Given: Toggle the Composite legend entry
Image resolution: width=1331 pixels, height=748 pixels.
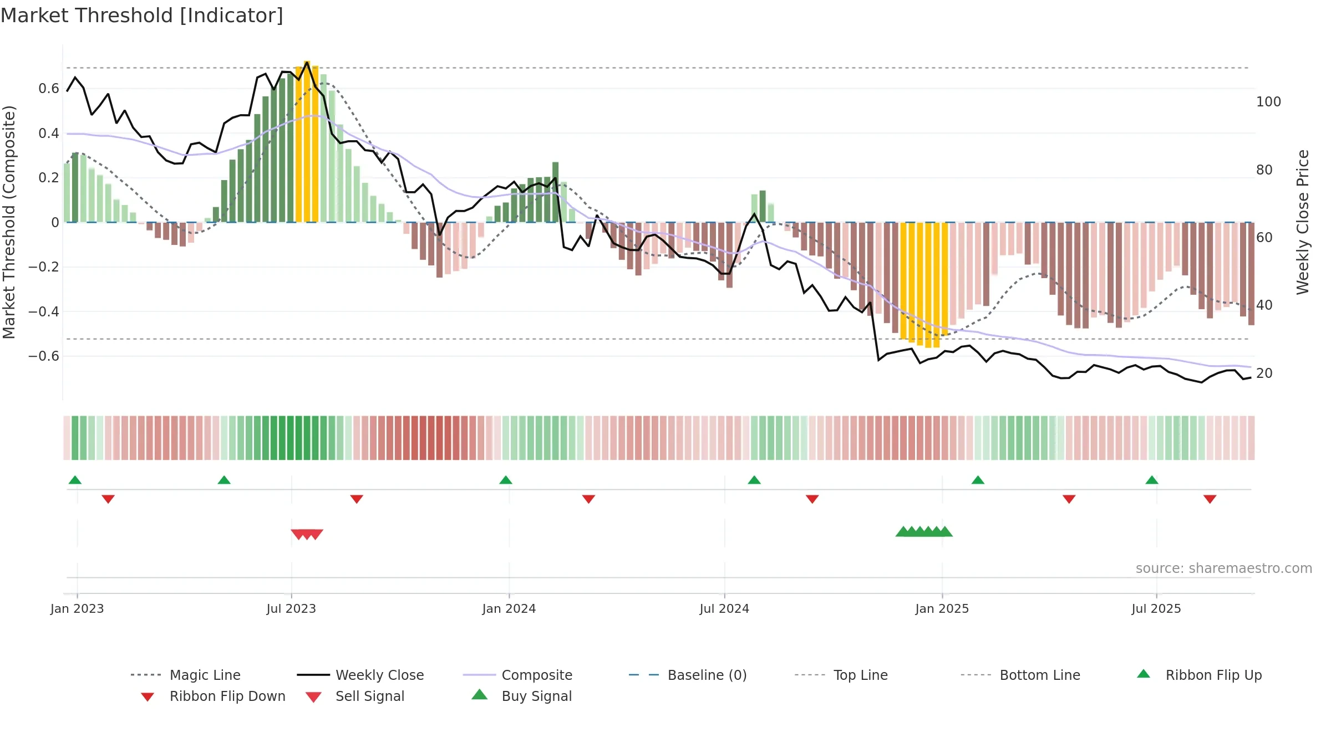Looking at the screenshot, I should click(x=517, y=675).
